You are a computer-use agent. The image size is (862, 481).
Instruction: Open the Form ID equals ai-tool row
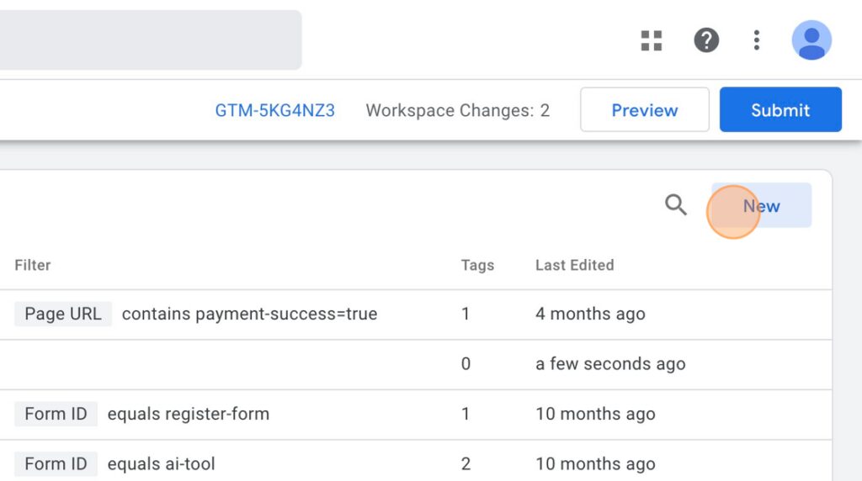[x=416, y=463]
